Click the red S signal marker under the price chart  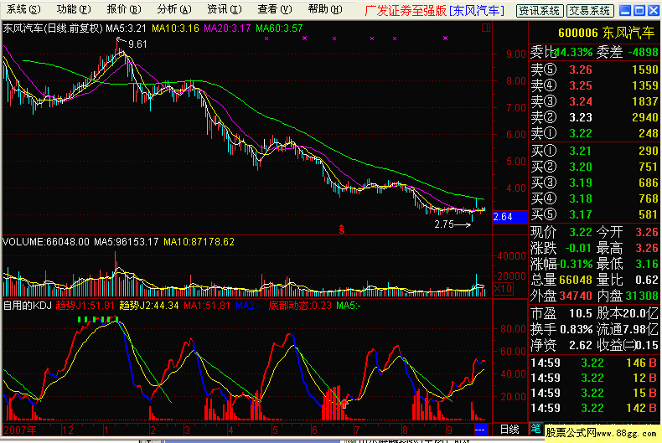(x=342, y=229)
